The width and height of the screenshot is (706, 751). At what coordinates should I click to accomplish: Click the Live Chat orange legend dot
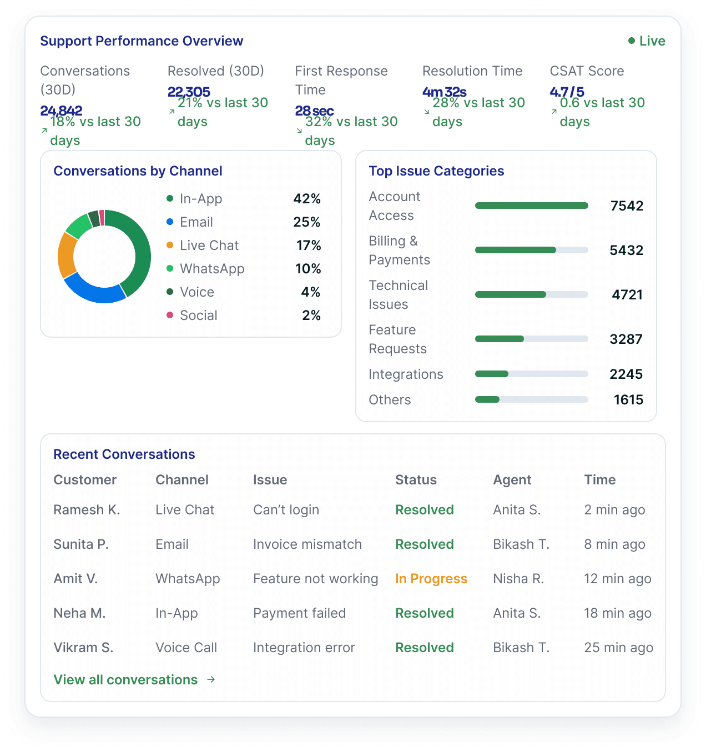coord(170,245)
